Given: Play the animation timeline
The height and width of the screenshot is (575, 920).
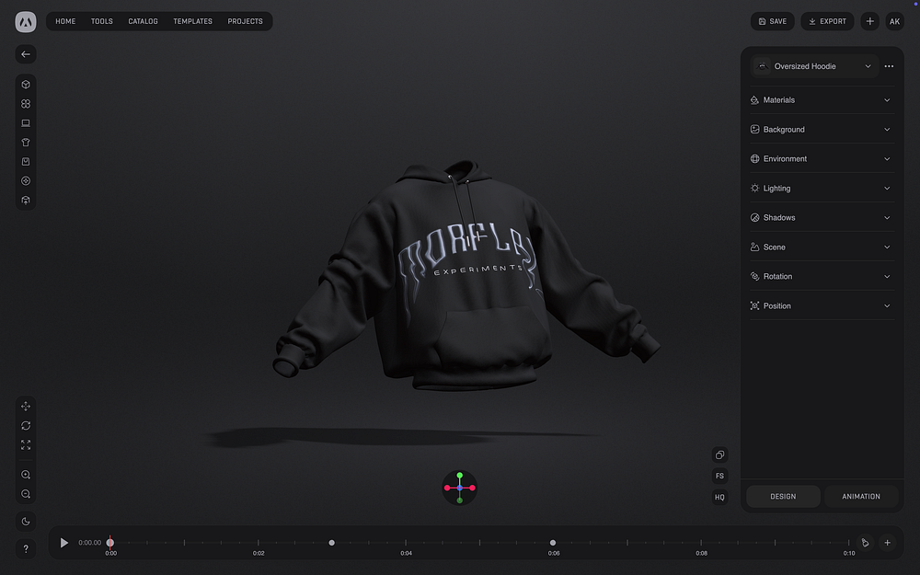Looking at the screenshot, I should pyautogui.click(x=64, y=543).
